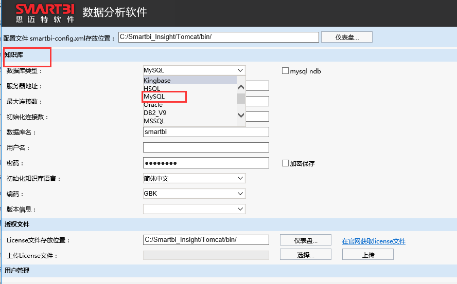The height and width of the screenshot is (284, 457).
Task: Click the database list scrollbar thumb
Action: click(241, 99)
